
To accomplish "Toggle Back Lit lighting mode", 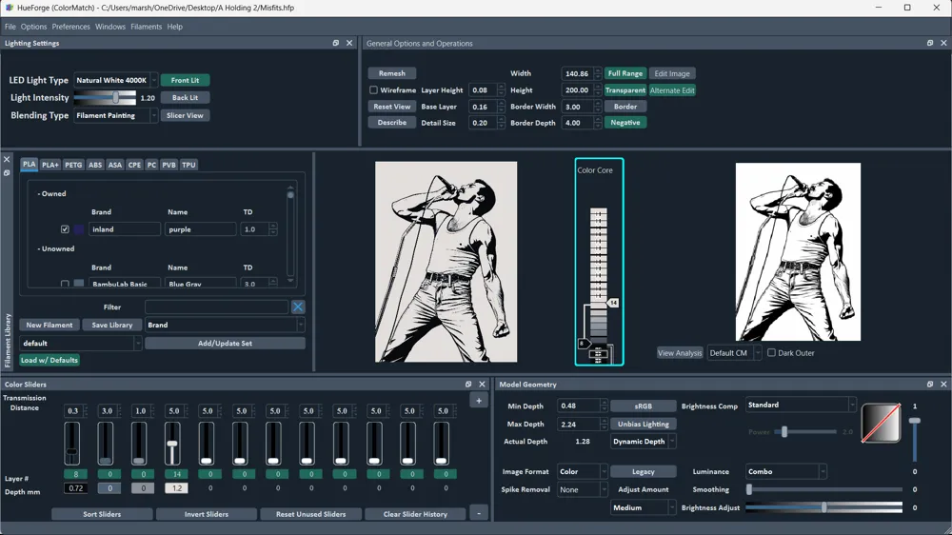I will click(x=186, y=98).
